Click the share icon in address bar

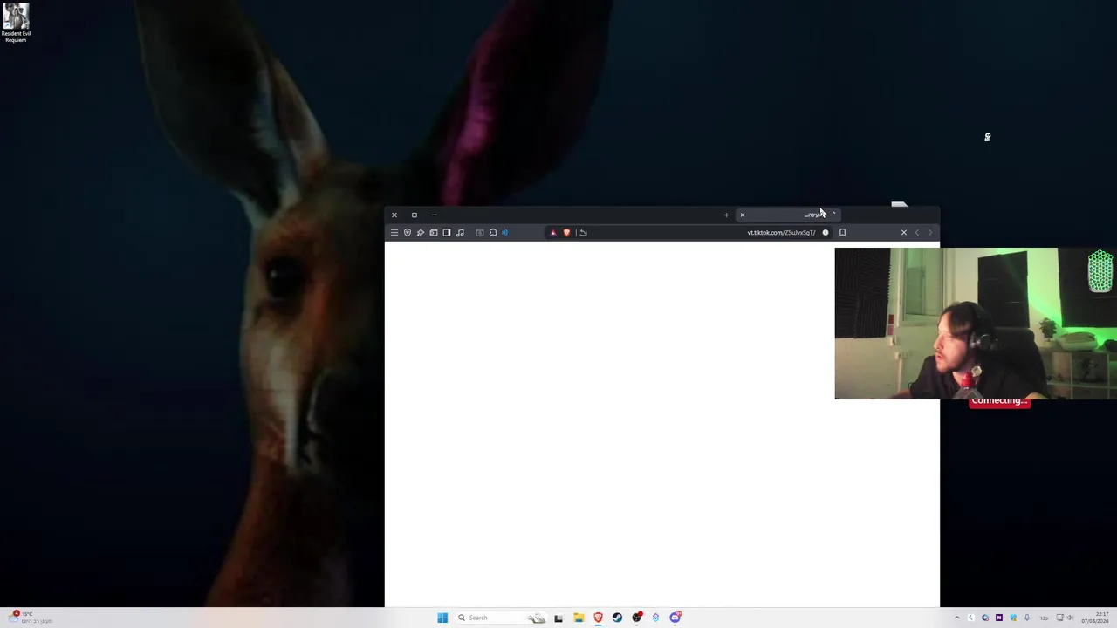tap(583, 233)
